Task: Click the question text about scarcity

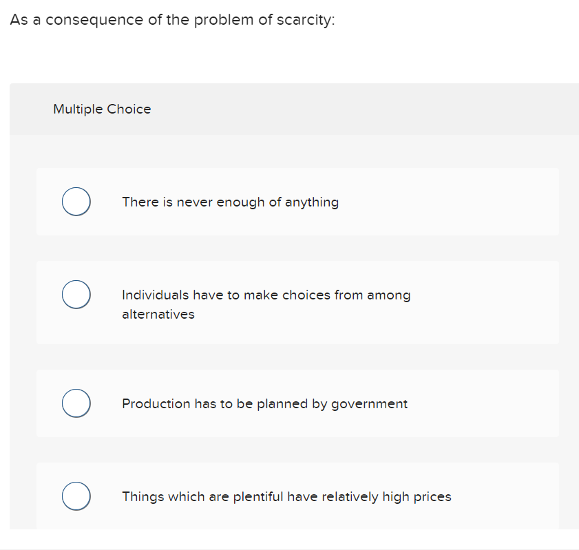Action: click(171, 19)
